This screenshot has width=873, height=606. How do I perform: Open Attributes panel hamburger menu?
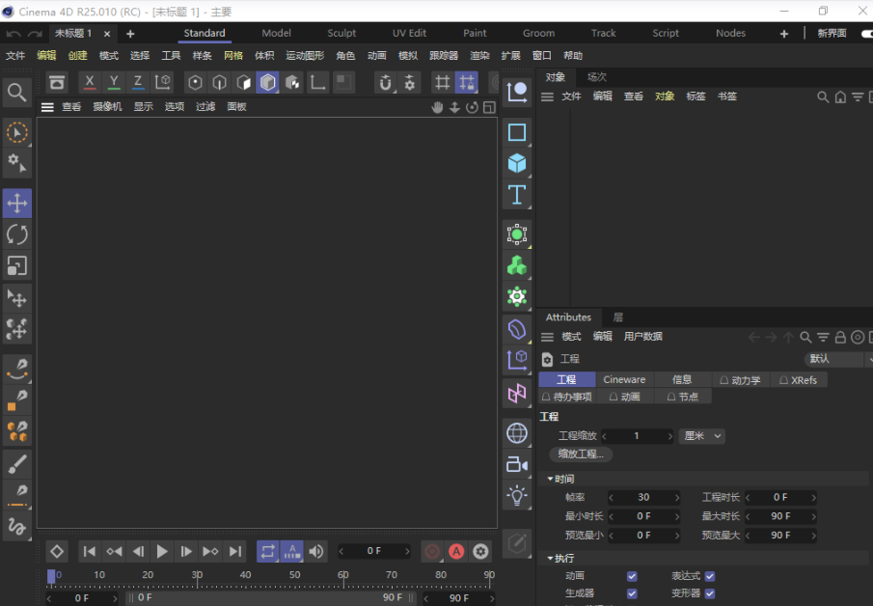(x=547, y=337)
